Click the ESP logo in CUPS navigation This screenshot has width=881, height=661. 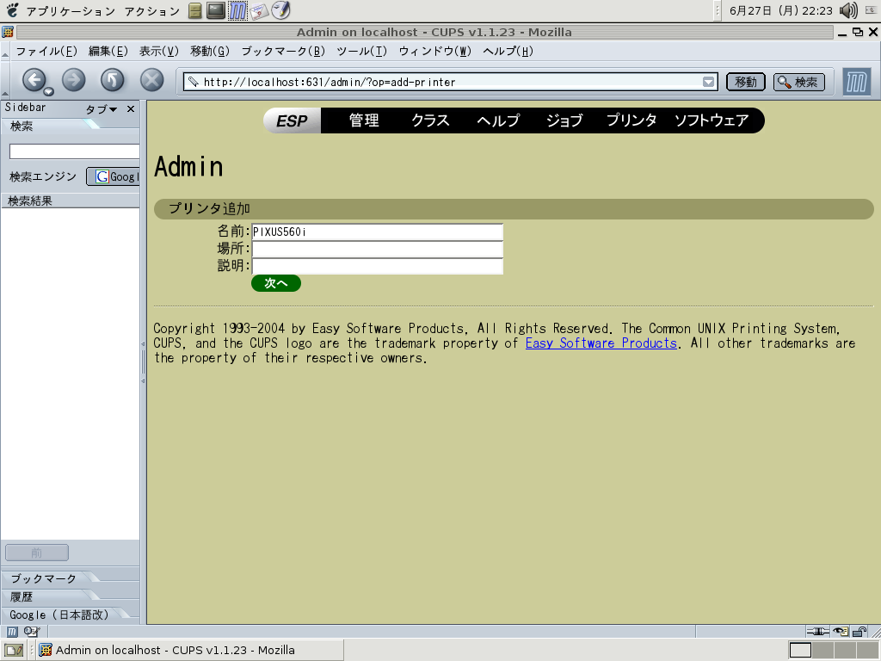pyautogui.click(x=293, y=120)
